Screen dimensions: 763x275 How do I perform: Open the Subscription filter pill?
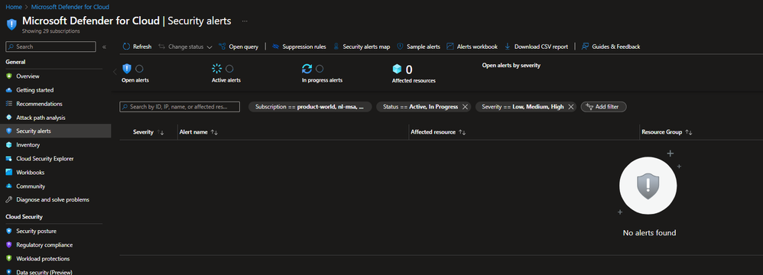[310, 107]
